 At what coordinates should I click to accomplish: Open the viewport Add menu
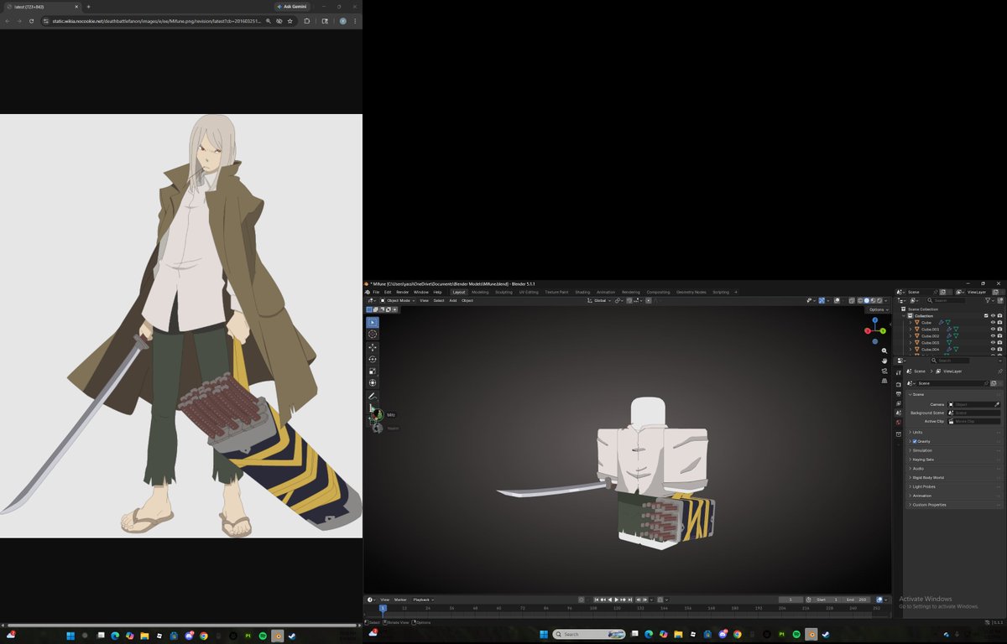[452, 300]
